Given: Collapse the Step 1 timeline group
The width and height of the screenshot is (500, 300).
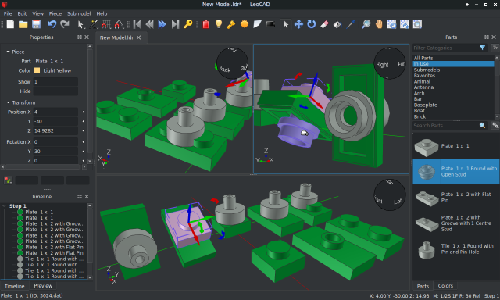Looking at the screenshot, I should [x=4, y=206].
